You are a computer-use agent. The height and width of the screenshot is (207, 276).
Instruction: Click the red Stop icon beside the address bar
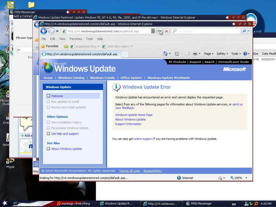[x=167, y=31]
